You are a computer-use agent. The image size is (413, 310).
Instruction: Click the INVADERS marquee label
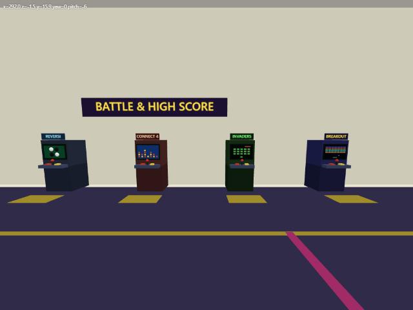[242, 136]
